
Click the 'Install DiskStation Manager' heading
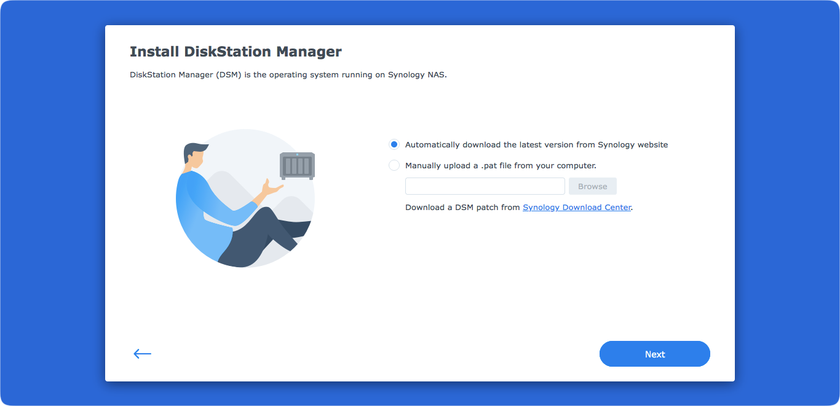click(x=236, y=52)
